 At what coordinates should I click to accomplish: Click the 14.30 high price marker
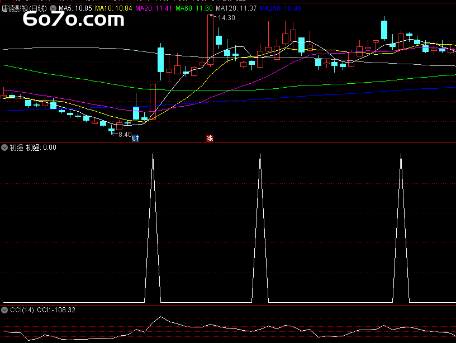click(226, 18)
